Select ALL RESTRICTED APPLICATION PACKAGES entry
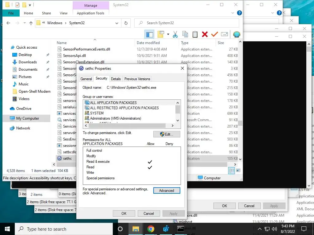Image resolution: width=314 pixels, height=235 pixels. pyautogui.click(x=121, y=108)
